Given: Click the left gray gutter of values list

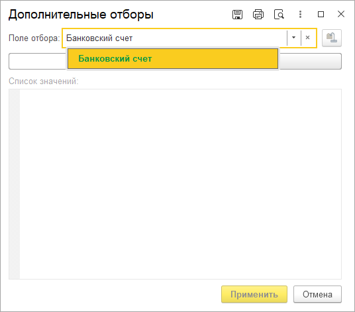Looking at the screenshot, I should pyautogui.click(x=15, y=184).
